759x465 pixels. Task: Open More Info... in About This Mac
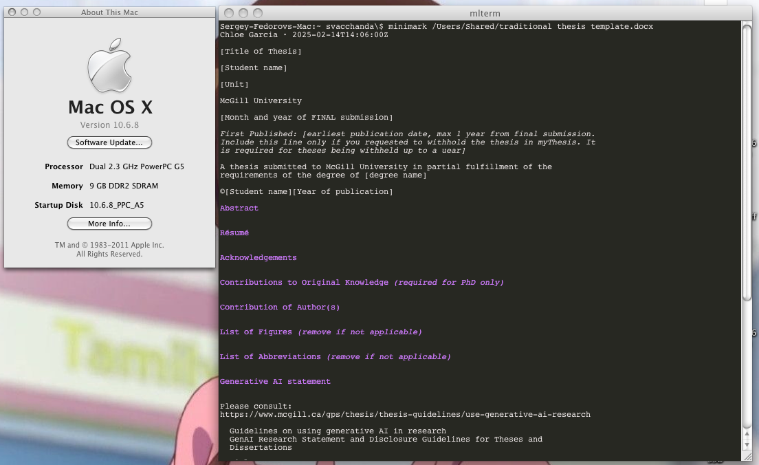pos(109,224)
